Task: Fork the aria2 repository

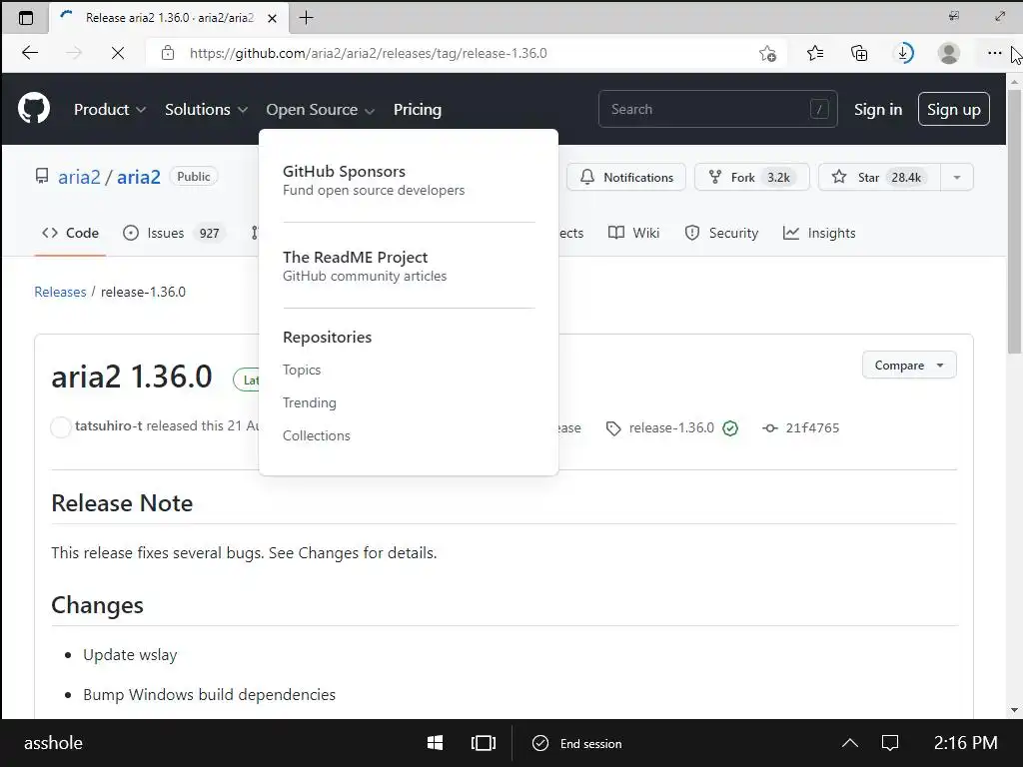Action: point(751,177)
